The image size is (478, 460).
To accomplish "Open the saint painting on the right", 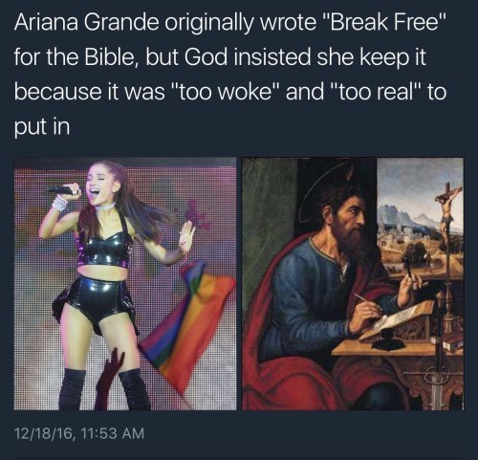I will (353, 284).
